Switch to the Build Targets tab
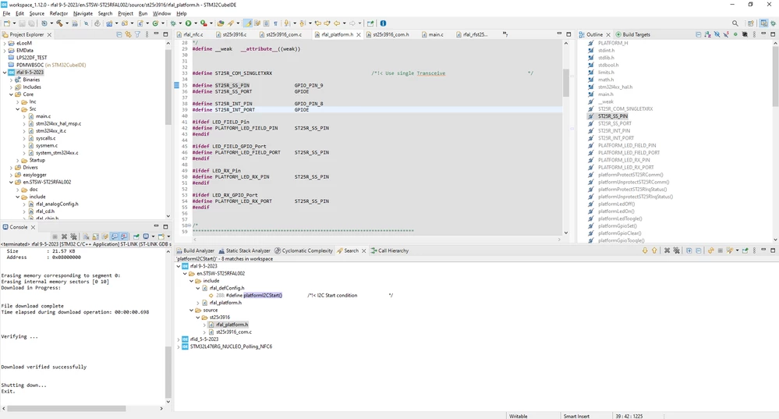Screen dimensions: 779x419 (x=632, y=34)
